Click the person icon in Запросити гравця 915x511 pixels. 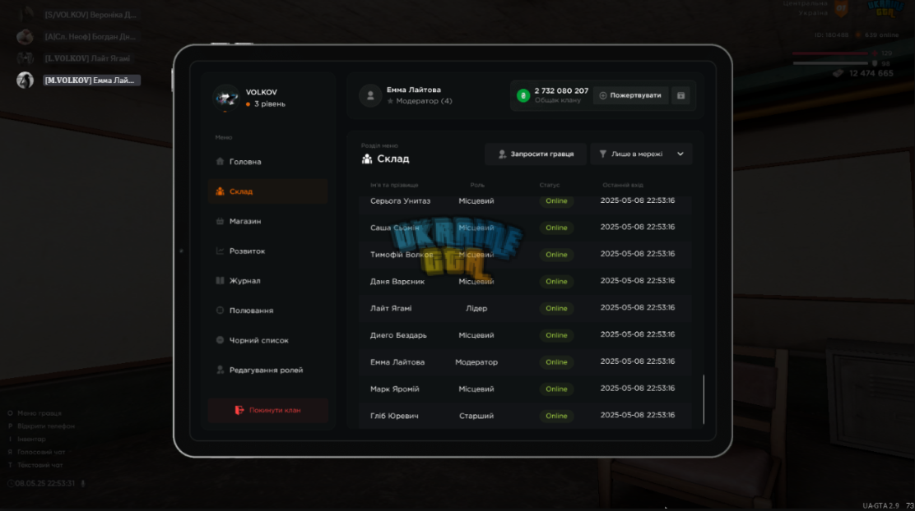pos(502,154)
